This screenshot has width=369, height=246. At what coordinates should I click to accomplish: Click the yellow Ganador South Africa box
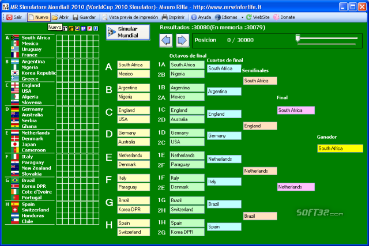click(x=340, y=149)
